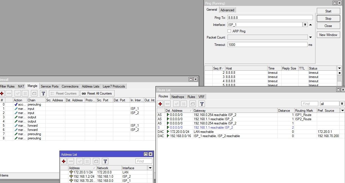Viewport: 345px width, 183px height.
Task: Click Reset All Counters button
Action: (x=97, y=93)
